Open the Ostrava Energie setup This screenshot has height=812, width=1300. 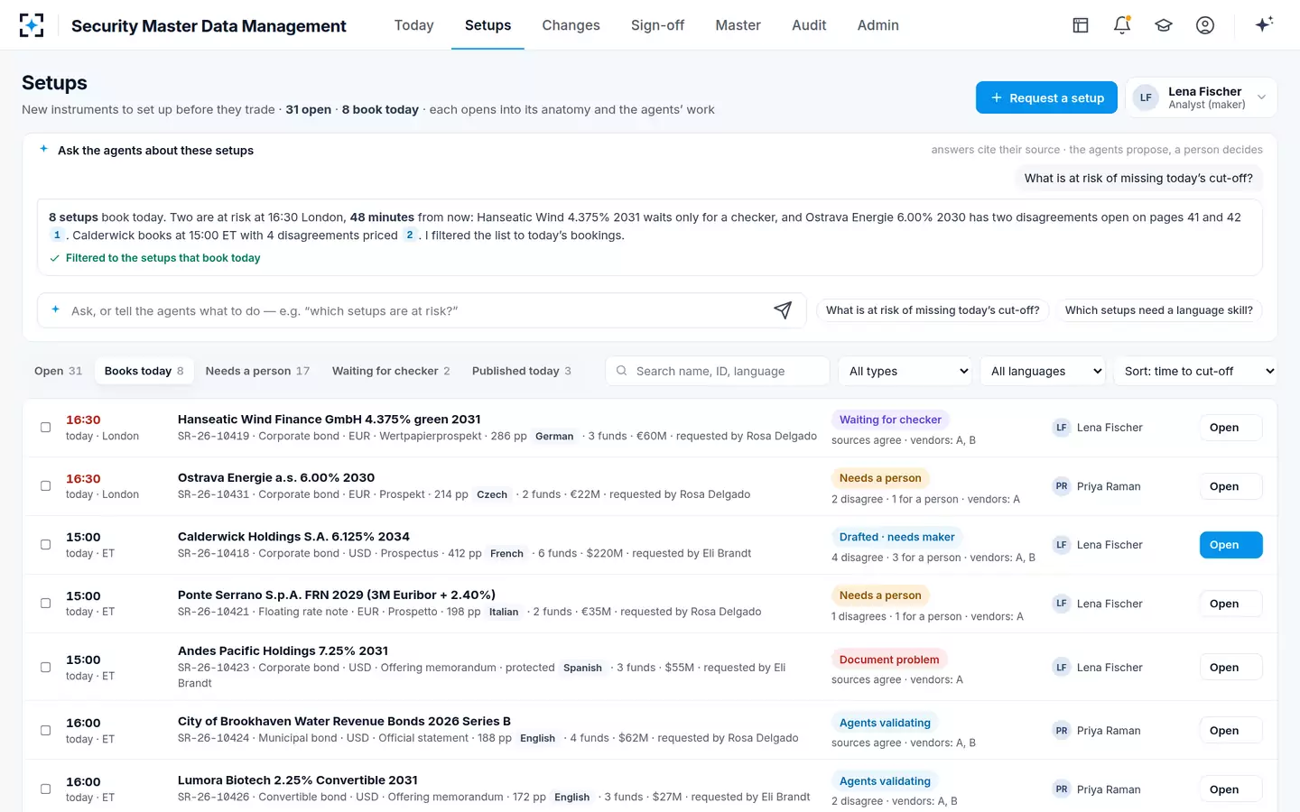click(x=1230, y=486)
